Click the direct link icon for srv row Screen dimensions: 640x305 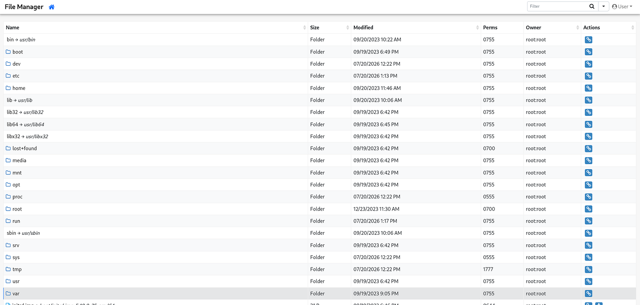click(x=588, y=245)
